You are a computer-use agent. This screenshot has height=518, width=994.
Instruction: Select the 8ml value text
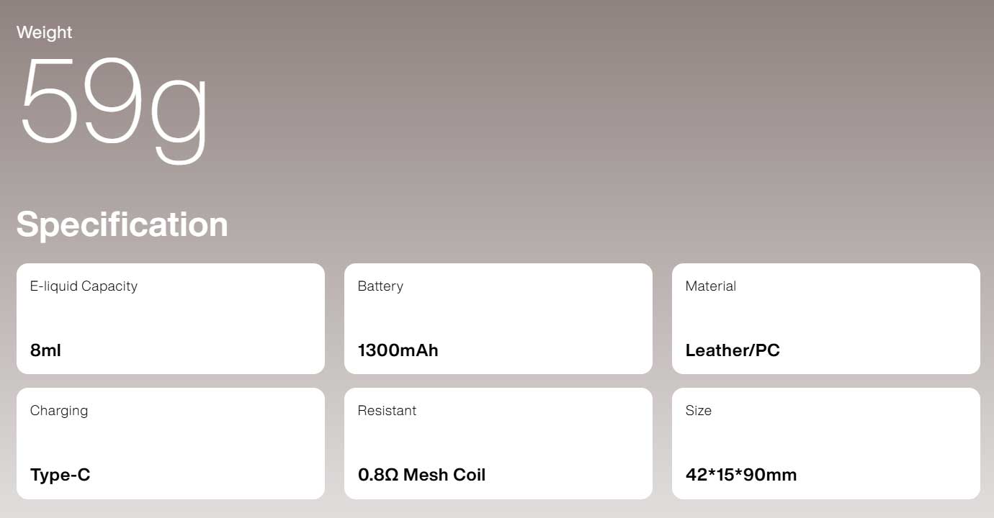pyautogui.click(x=45, y=350)
